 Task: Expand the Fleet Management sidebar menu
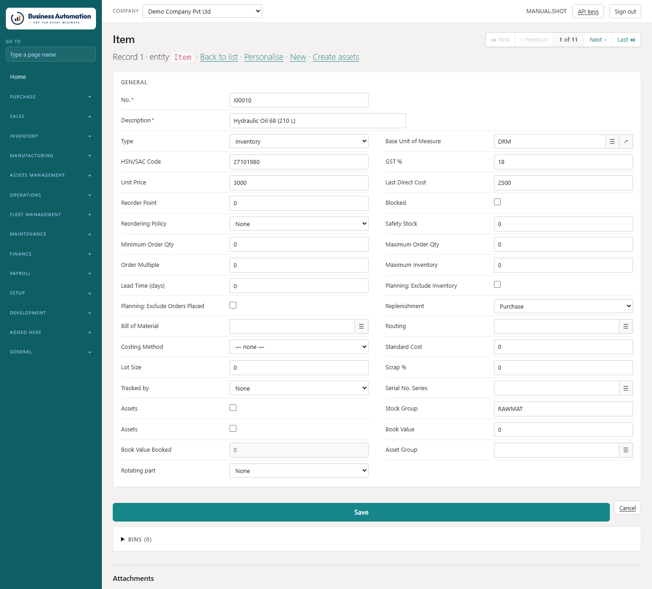pos(51,215)
